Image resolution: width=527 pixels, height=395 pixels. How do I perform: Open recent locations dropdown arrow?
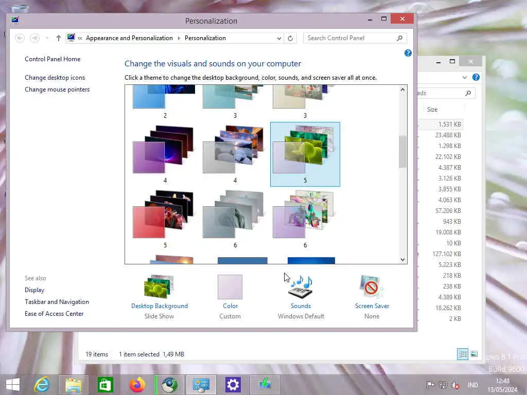[47, 38]
